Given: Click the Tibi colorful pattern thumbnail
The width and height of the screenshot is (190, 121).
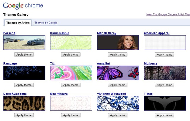Looking at the screenshot, I should click(x=71, y=73).
